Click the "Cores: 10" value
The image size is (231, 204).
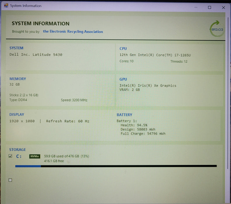(126, 61)
